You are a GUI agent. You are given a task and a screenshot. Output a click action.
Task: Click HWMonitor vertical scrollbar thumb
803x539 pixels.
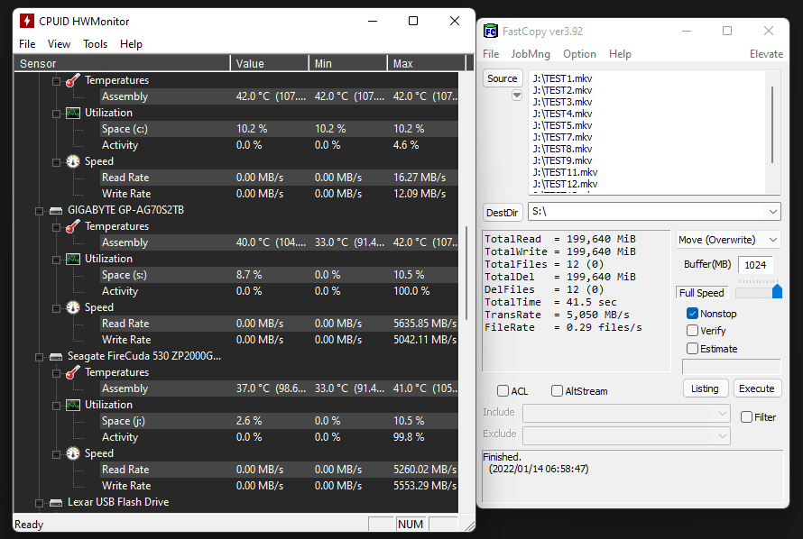click(466, 273)
